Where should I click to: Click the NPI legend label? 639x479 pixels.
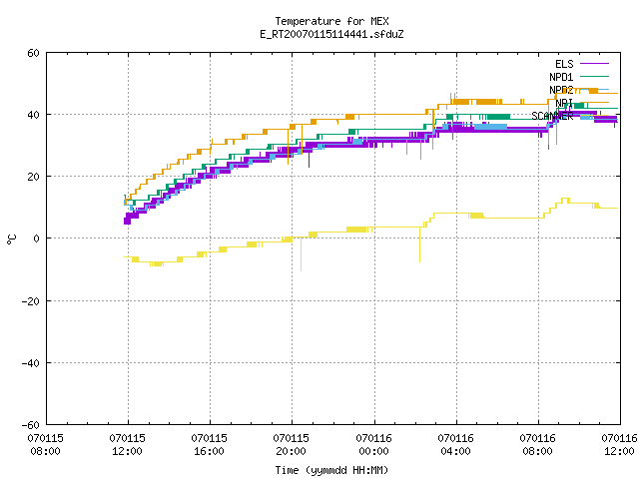click(564, 103)
